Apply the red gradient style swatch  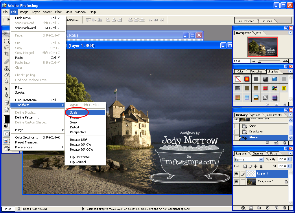pos(247,79)
